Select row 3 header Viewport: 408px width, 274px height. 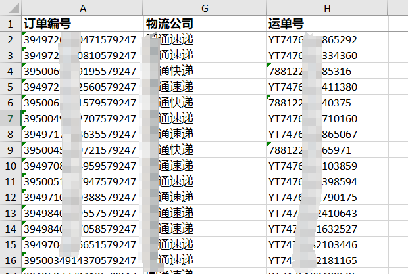point(11,55)
